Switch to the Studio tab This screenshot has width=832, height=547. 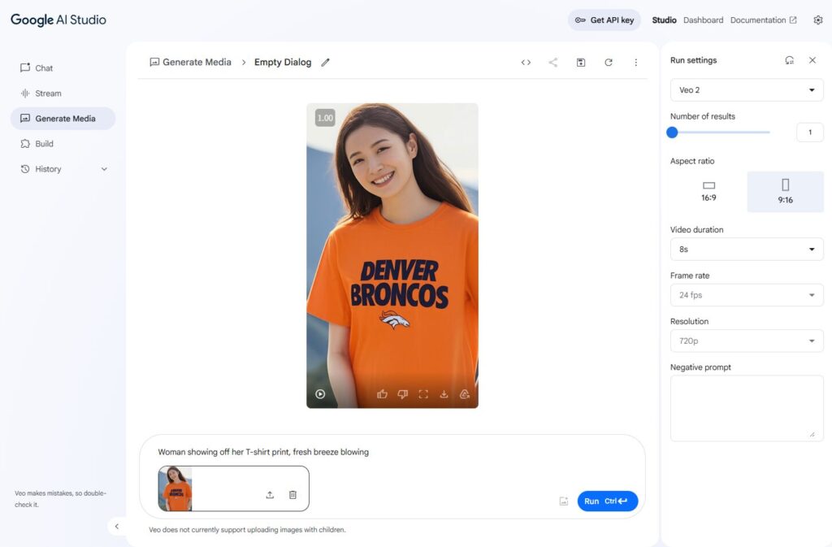coord(664,20)
